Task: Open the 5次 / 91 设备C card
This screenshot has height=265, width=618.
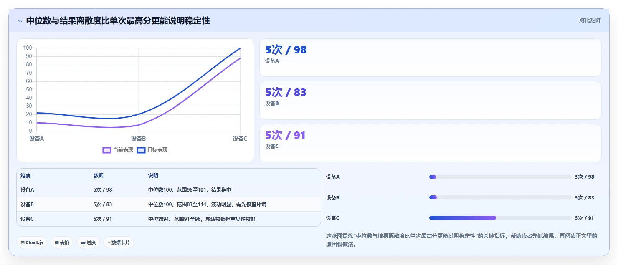Action: tap(431, 143)
